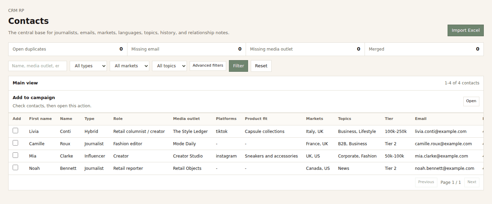Click the Missing media outlet stat card

pos(305,49)
